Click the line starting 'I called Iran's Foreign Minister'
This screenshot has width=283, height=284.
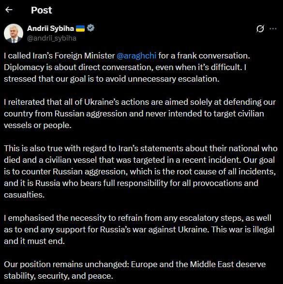pyautogui.click(x=127, y=56)
